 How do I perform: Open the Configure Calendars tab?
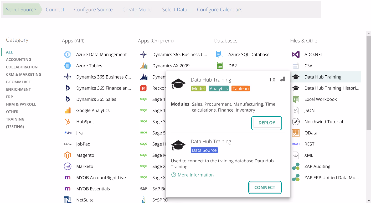click(219, 9)
